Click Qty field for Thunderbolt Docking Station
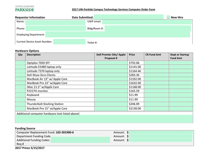Image resolution: width=208 pixels, height=161 pixels. pos(20,104)
